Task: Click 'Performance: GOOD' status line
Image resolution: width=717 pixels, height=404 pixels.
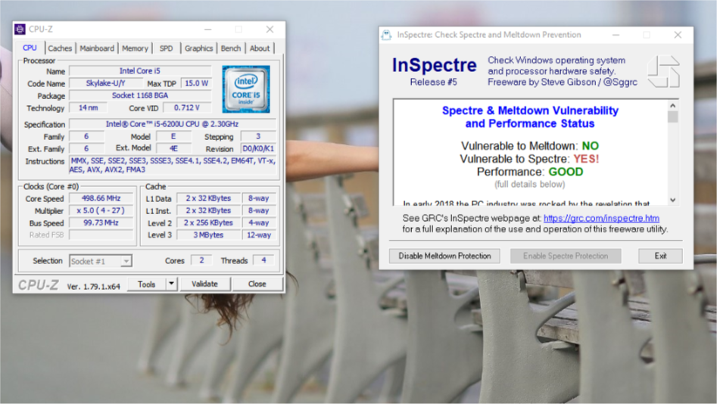Action: click(x=530, y=172)
